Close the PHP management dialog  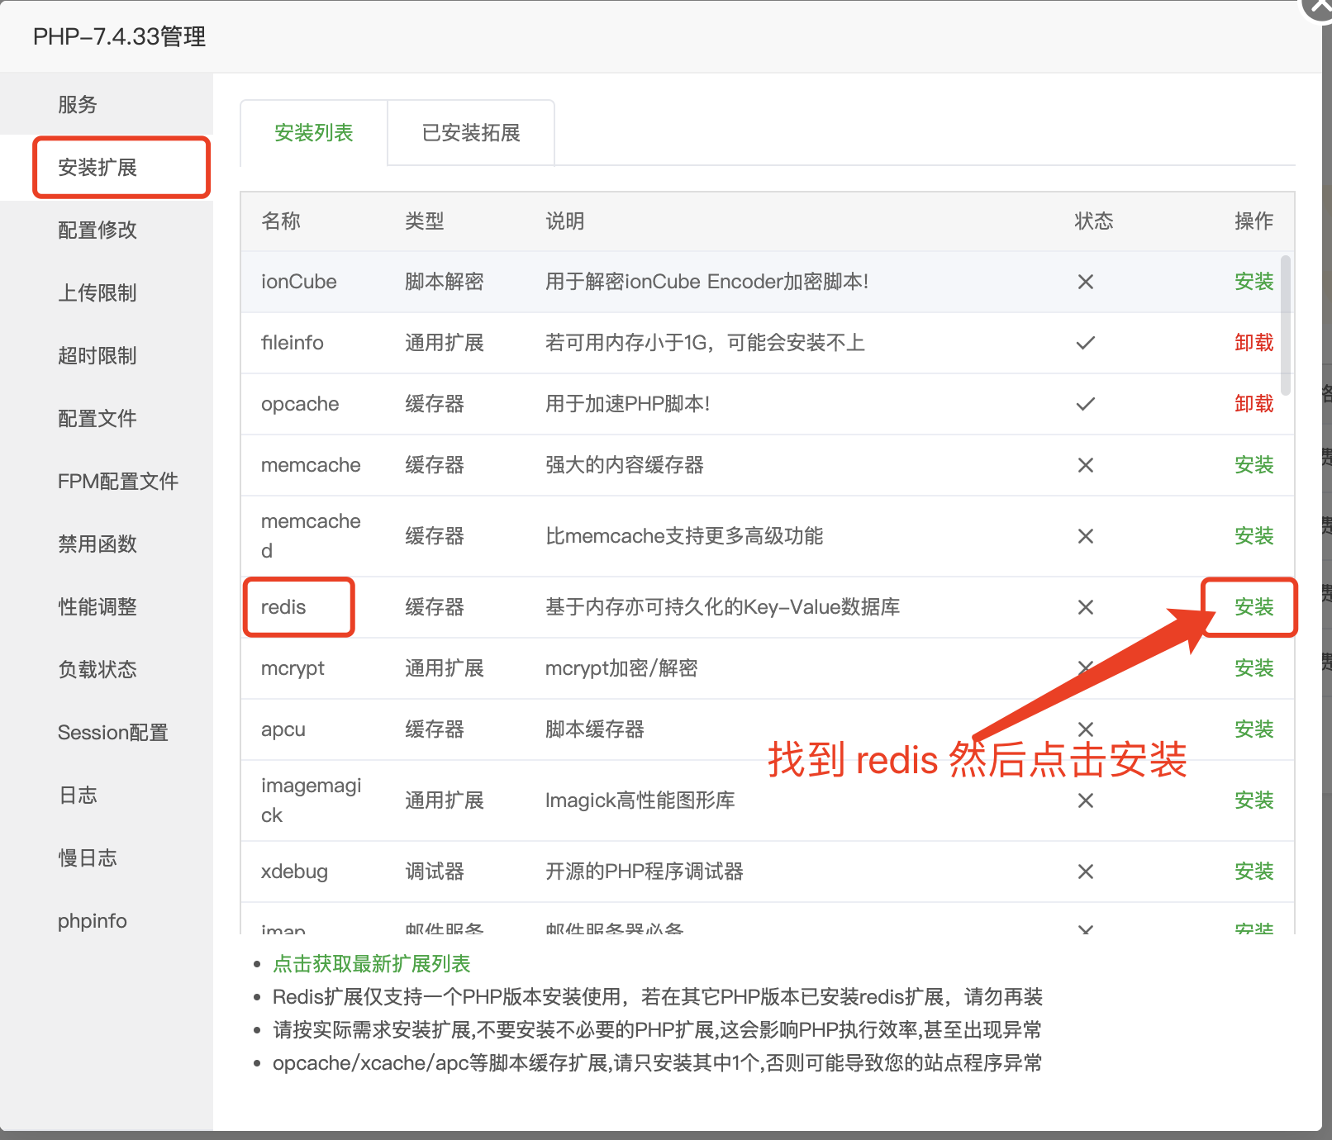point(1319,5)
